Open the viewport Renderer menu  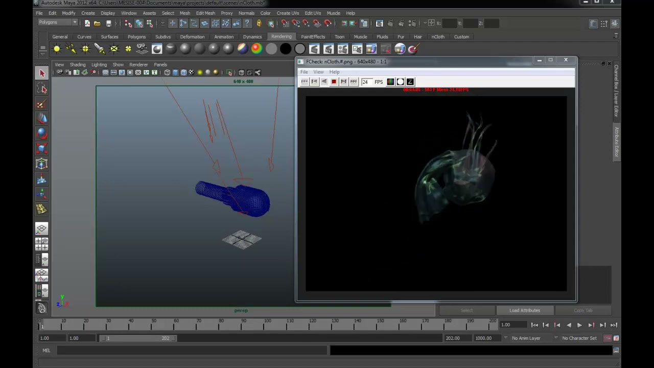[x=138, y=65]
